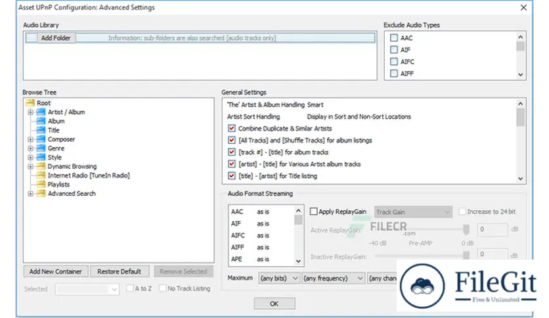Uncheck Combine Duplicate & Similar Artists
This screenshot has width=549, height=318.
pyautogui.click(x=231, y=129)
